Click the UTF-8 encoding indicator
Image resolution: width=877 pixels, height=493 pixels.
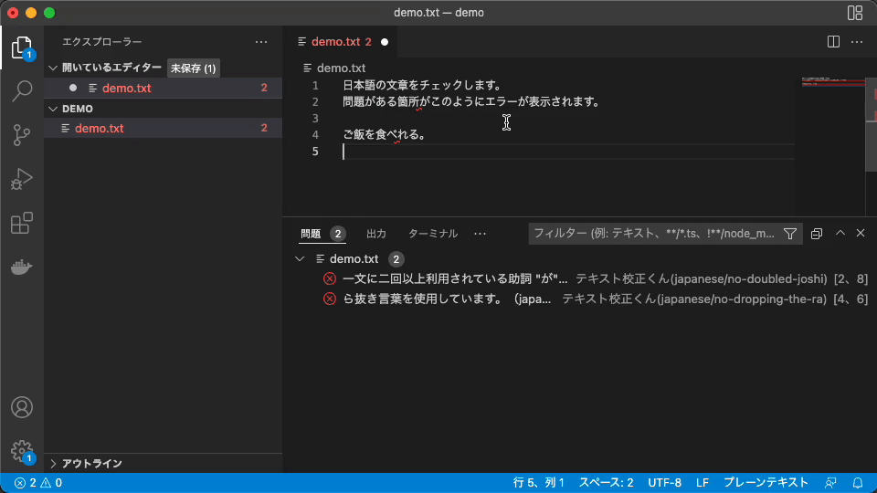coord(664,483)
